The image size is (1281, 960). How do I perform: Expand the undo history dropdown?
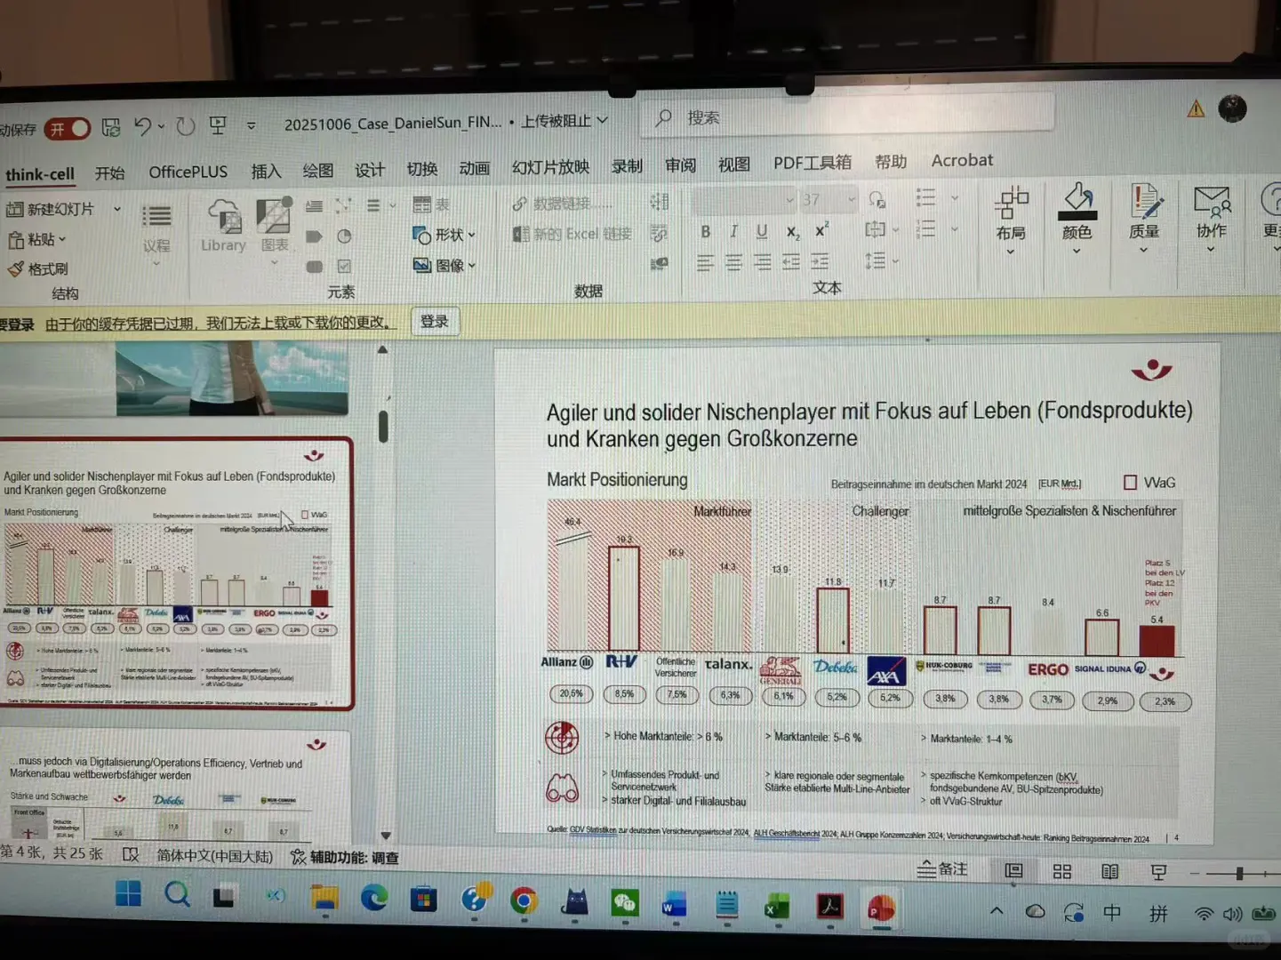[x=161, y=127]
